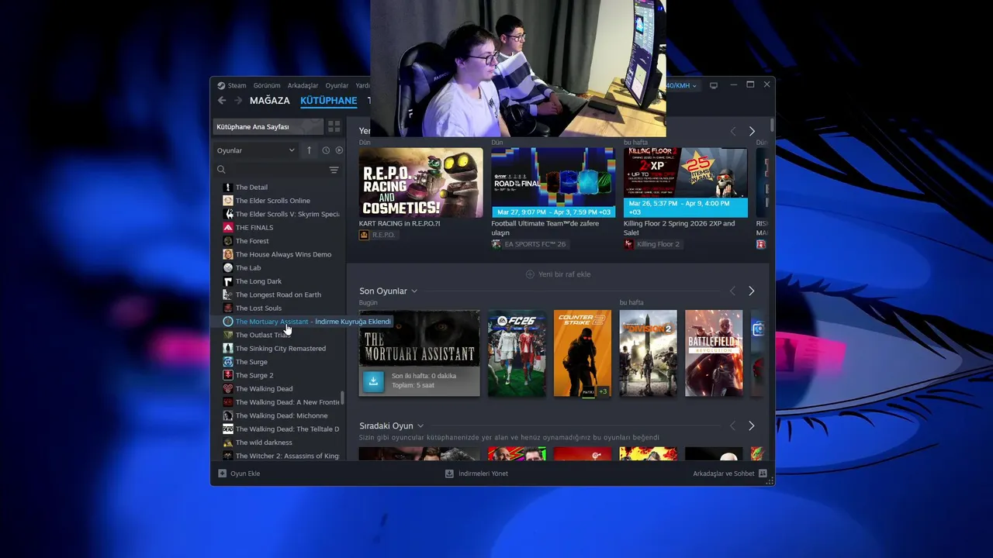The width and height of the screenshot is (993, 558).
Task: Click The Long Dark game icon
Action: (228, 281)
